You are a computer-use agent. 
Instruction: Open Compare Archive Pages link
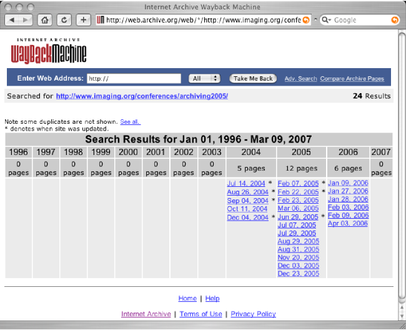point(352,79)
